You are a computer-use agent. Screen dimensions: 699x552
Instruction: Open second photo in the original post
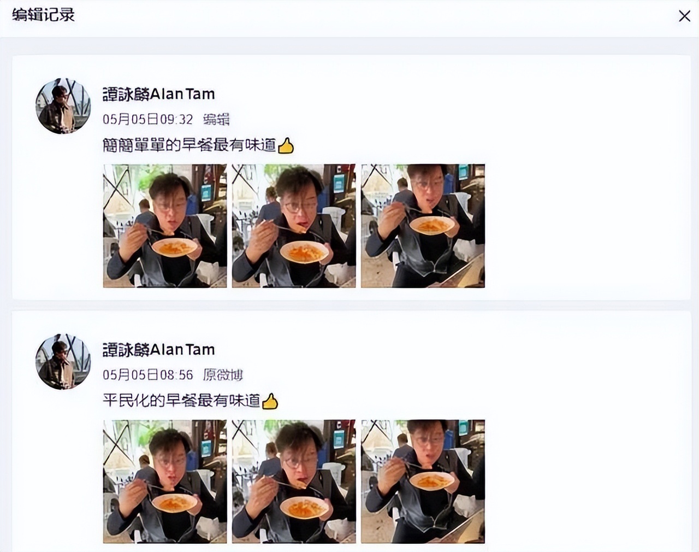pyautogui.click(x=294, y=481)
